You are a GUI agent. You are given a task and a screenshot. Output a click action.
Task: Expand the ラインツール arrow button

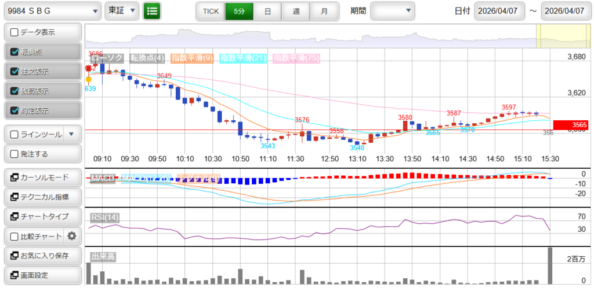point(71,134)
